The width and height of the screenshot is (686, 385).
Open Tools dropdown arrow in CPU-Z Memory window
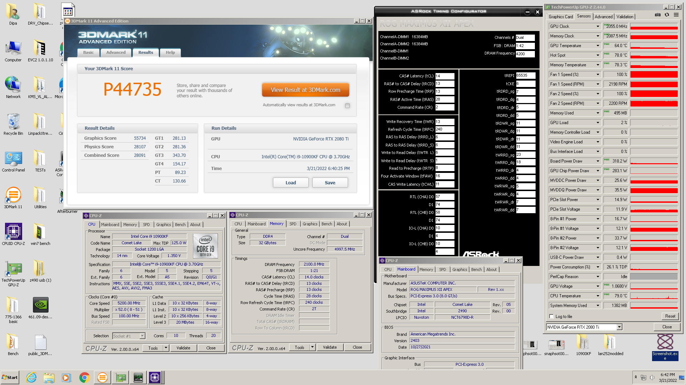pos(312,347)
